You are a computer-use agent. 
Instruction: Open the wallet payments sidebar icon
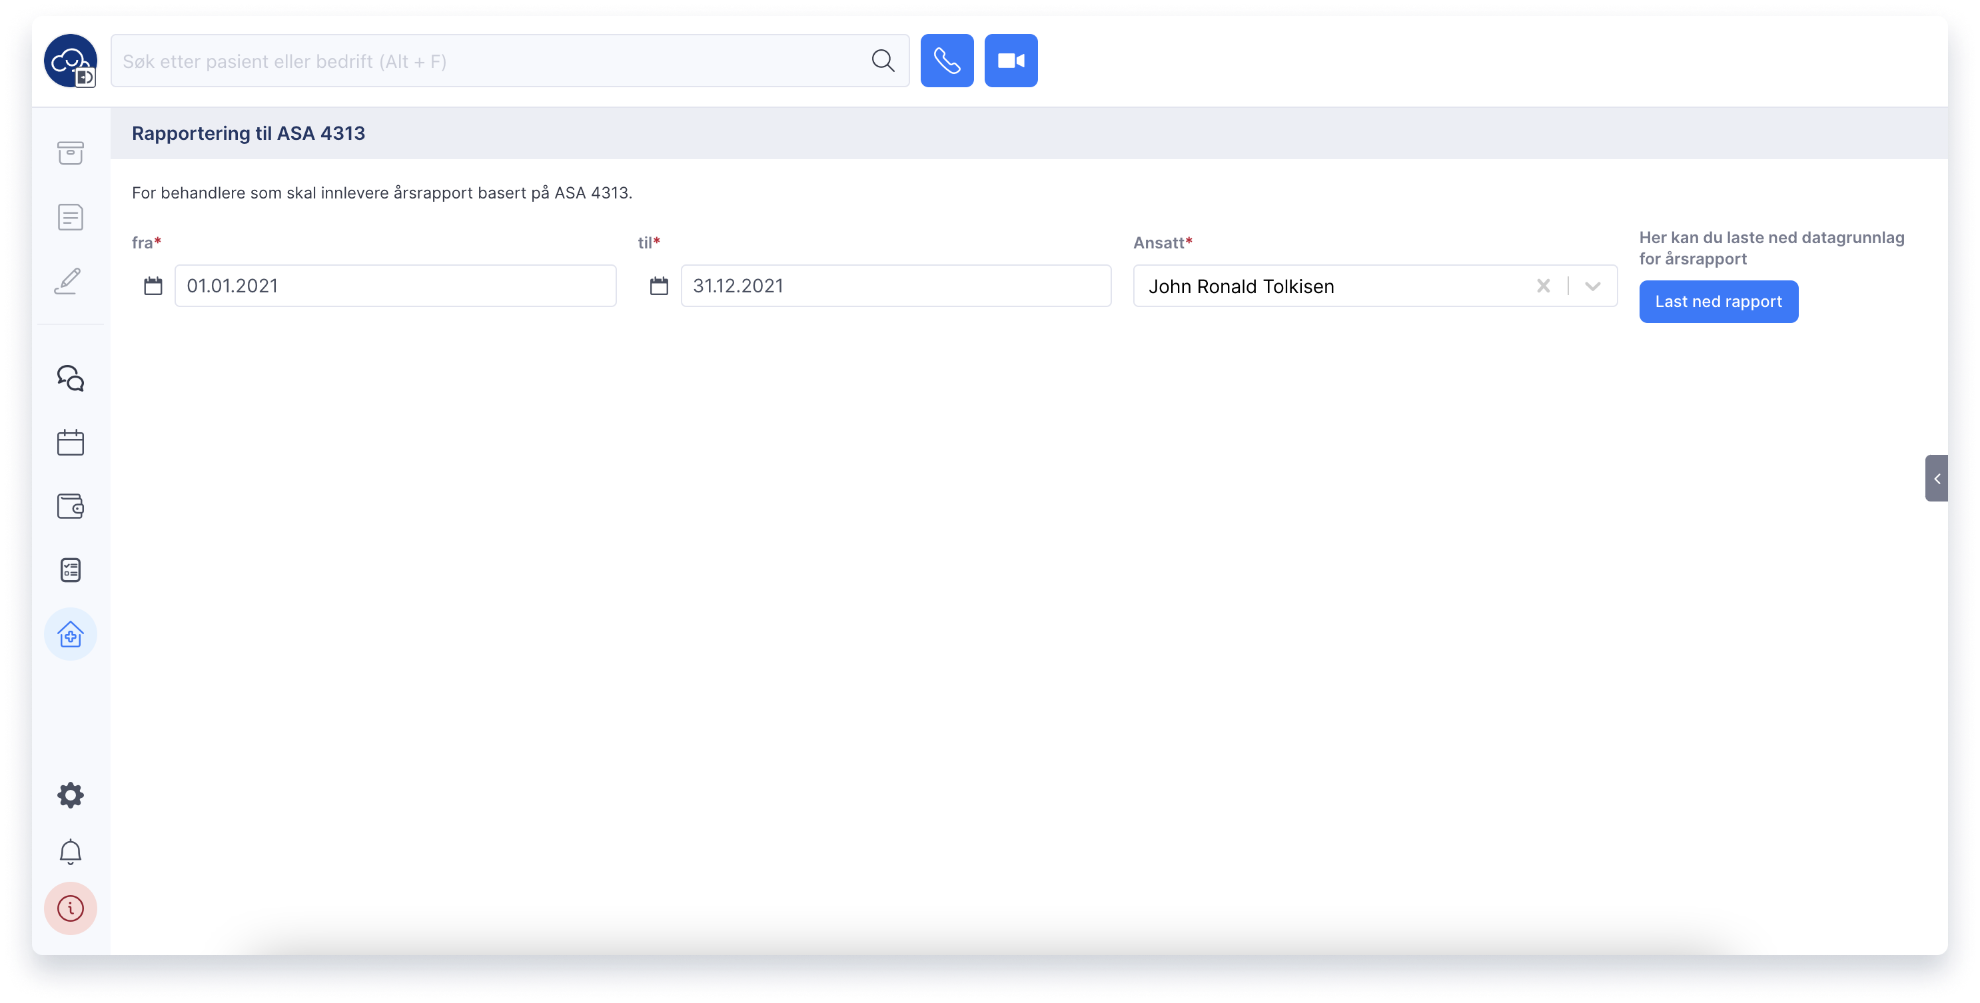(x=70, y=505)
